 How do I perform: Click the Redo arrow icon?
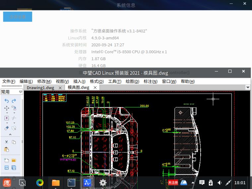[14, 101]
